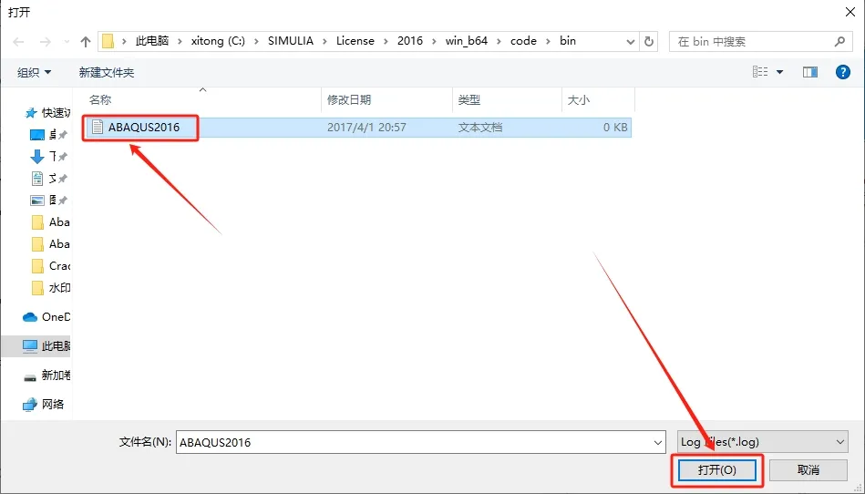Open OneDrive in sidebar
The width and height of the screenshot is (865, 494).
coord(46,317)
